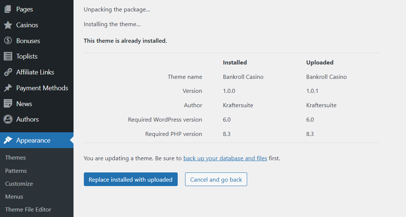Open the Menus submenu entry
406x217 pixels.
(x=14, y=197)
